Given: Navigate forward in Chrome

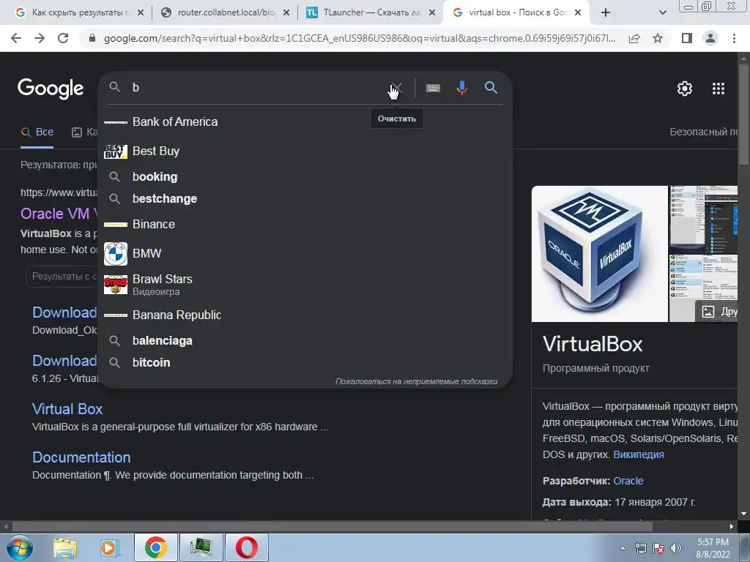Looking at the screenshot, I should pyautogui.click(x=40, y=38).
